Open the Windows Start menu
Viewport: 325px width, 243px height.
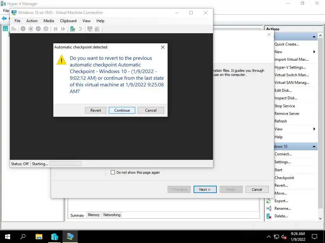(x=8, y=236)
